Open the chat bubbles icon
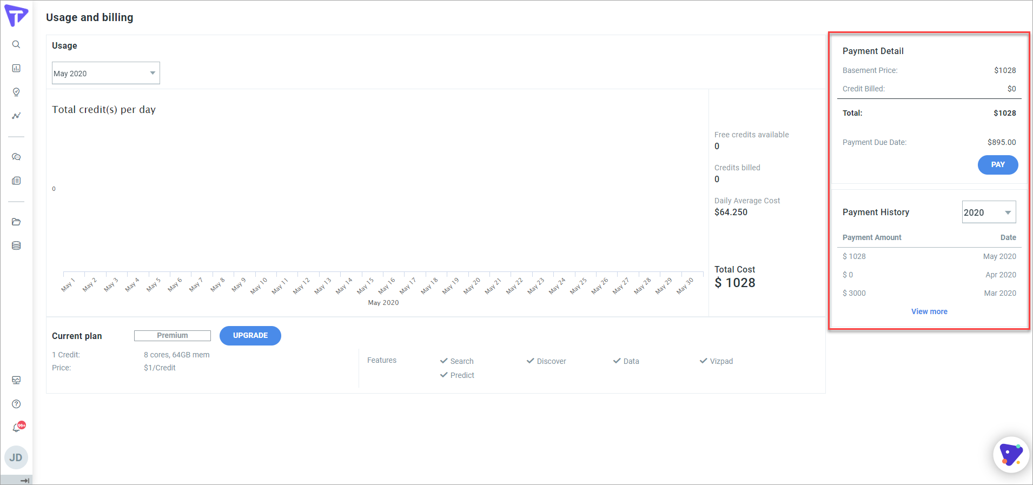The width and height of the screenshot is (1033, 485). (16, 157)
